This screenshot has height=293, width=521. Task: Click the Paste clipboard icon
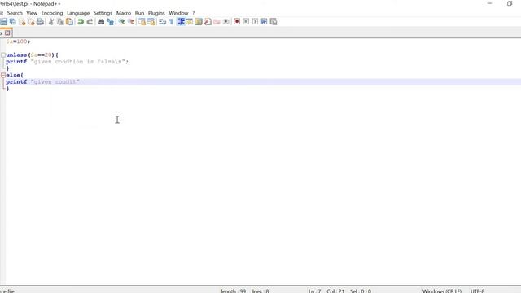coord(70,22)
